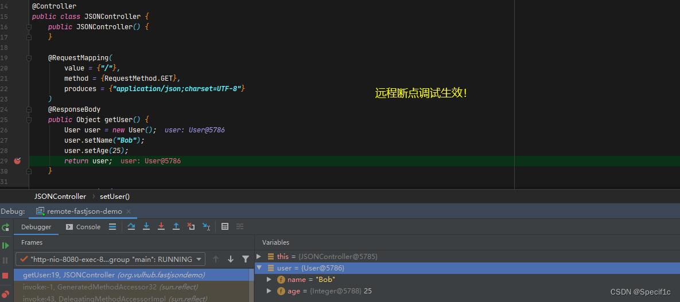The image size is (680, 302).
Task: Click the Trace Current Stream Chain icon
Action: click(240, 226)
